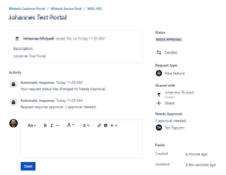Toggle bold formatting in the comment editor

(45, 125)
